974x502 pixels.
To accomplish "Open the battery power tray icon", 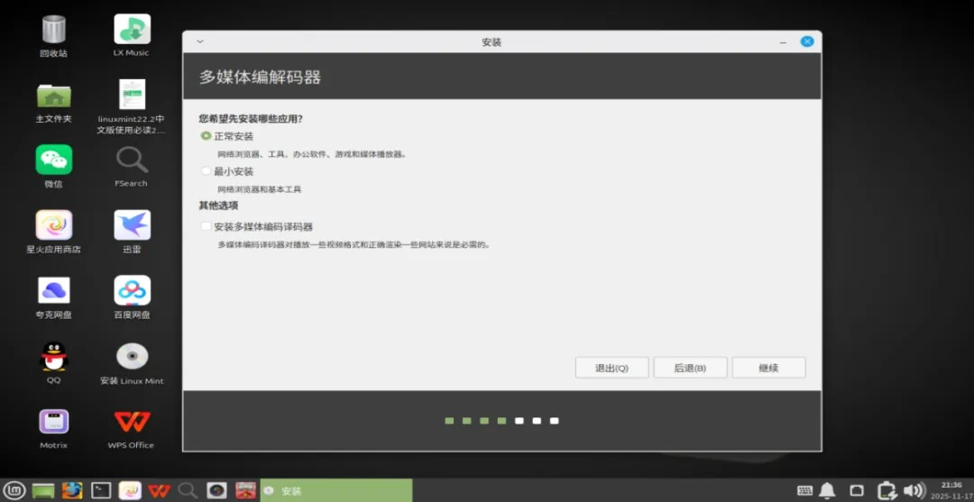I will click(887, 490).
